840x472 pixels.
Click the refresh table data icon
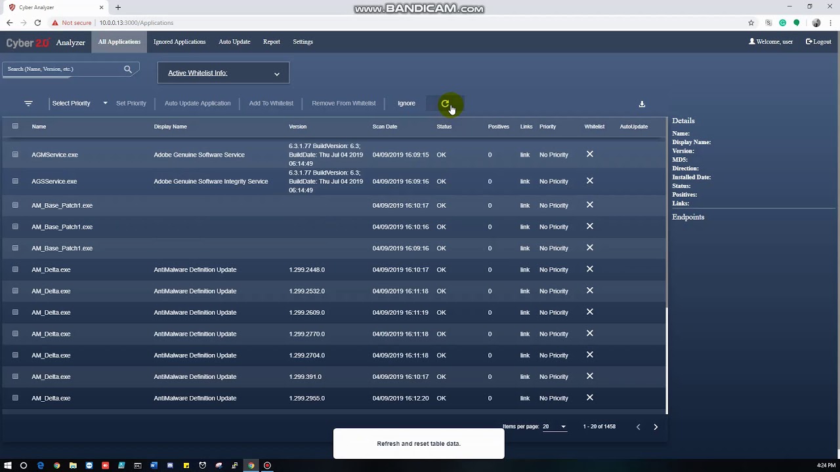point(445,103)
